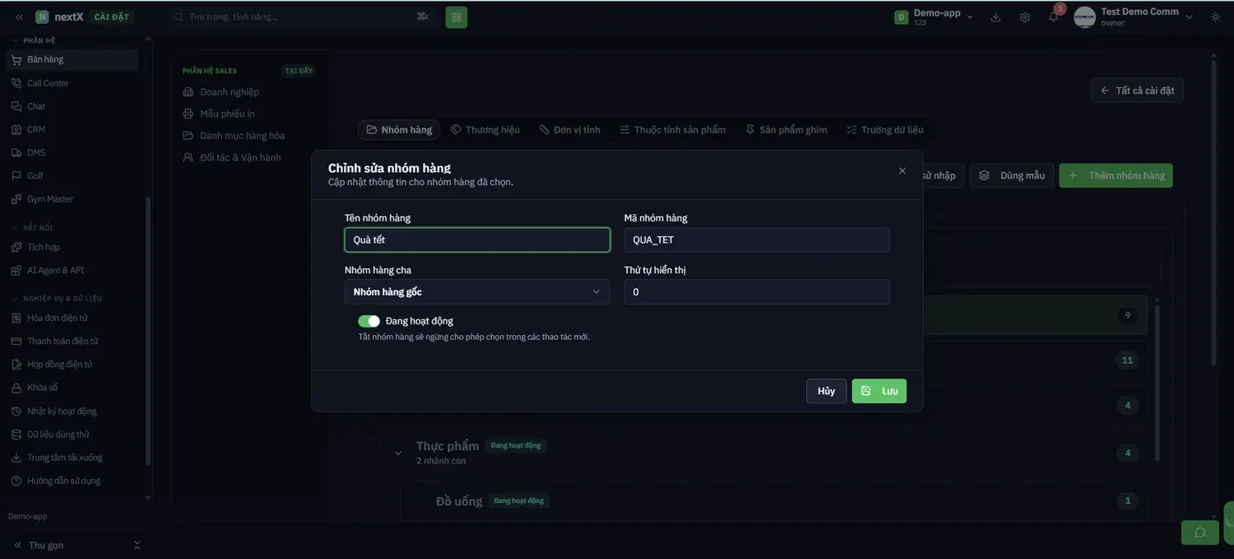Screen dimensions: 1234x559
Task: Focus the Thứ tự hiển thị field
Action: tap(757, 291)
